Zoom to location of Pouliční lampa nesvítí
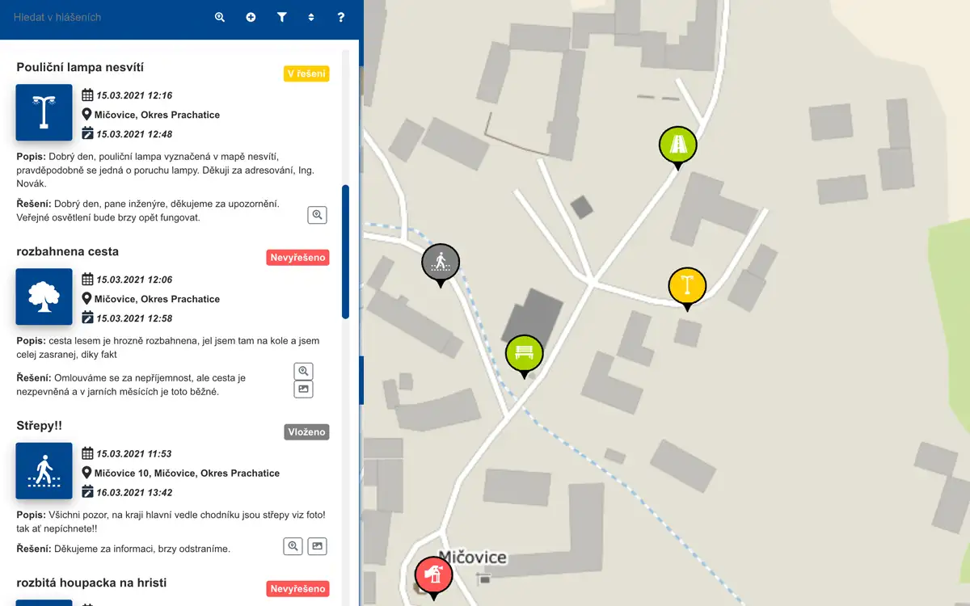This screenshot has width=970, height=606. point(318,215)
